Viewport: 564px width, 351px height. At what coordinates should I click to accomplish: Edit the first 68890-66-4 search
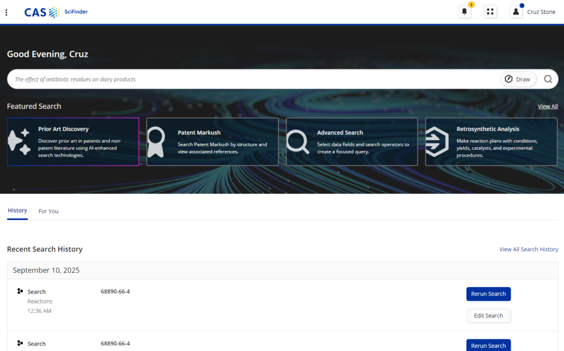coord(488,316)
